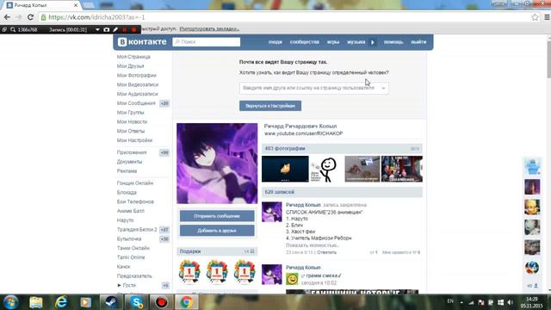Open музыка in the header menu
The height and width of the screenshot is (310, 551).
pos(356,42)
